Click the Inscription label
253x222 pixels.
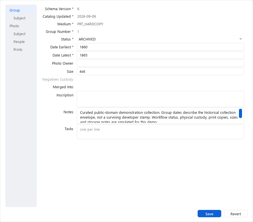click(x=65, y=95)
